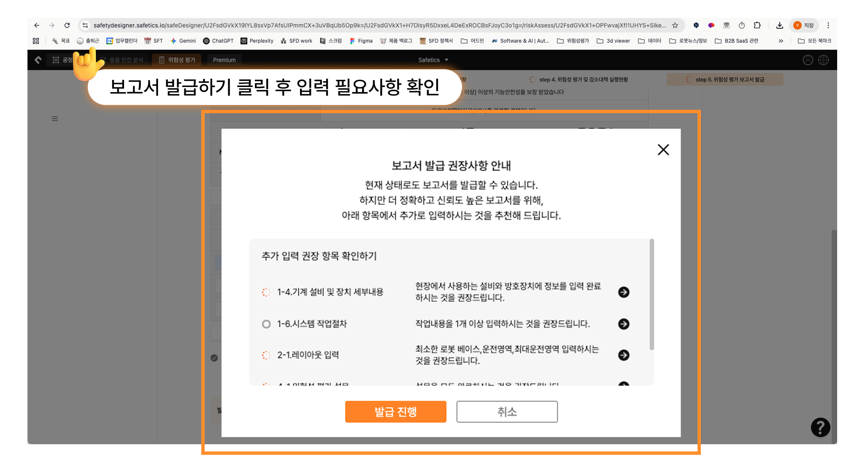Click the arrow icon for 2-1.레이아웃 입력 row
865x462 pixels.
[x=624, y=355]
